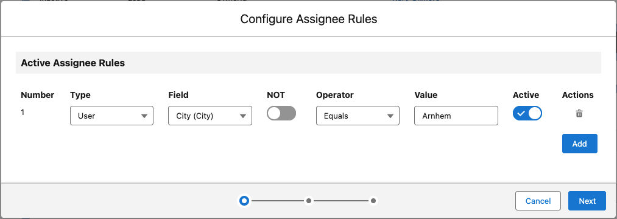Click the Add button
The height and width of the screenshot is (219, 617).
[x=580, y=144]
